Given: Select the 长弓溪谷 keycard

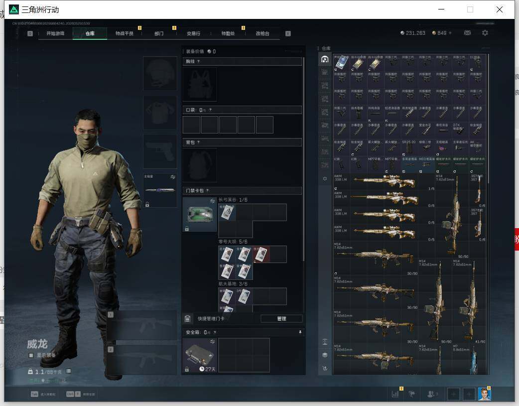Looking at the screenshot, I should (227, 212).
